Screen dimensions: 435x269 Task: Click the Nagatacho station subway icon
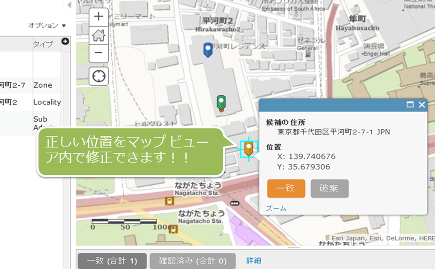tap(170, 200)
